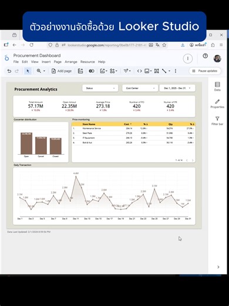The width and height of the screenshot is (229, 306).
Task: Open the Cost Center filter dropdown
Action: click(140, 88)
